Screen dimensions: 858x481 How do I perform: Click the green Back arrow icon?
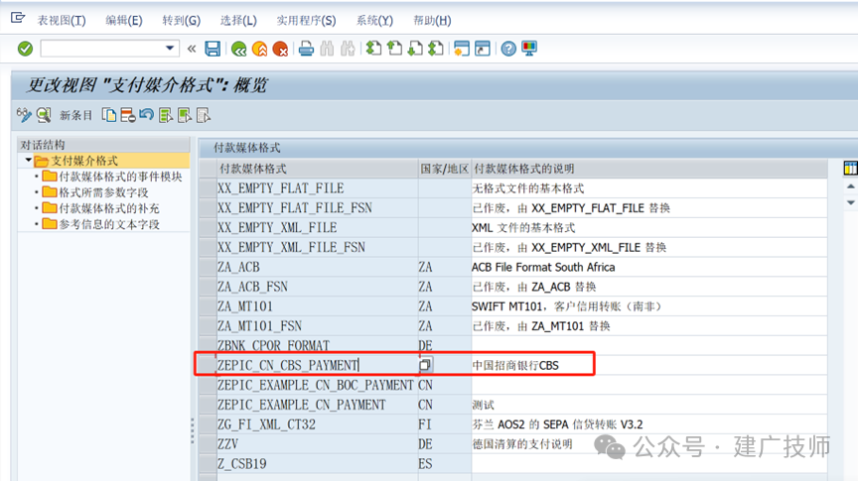[x=238, y=50]
